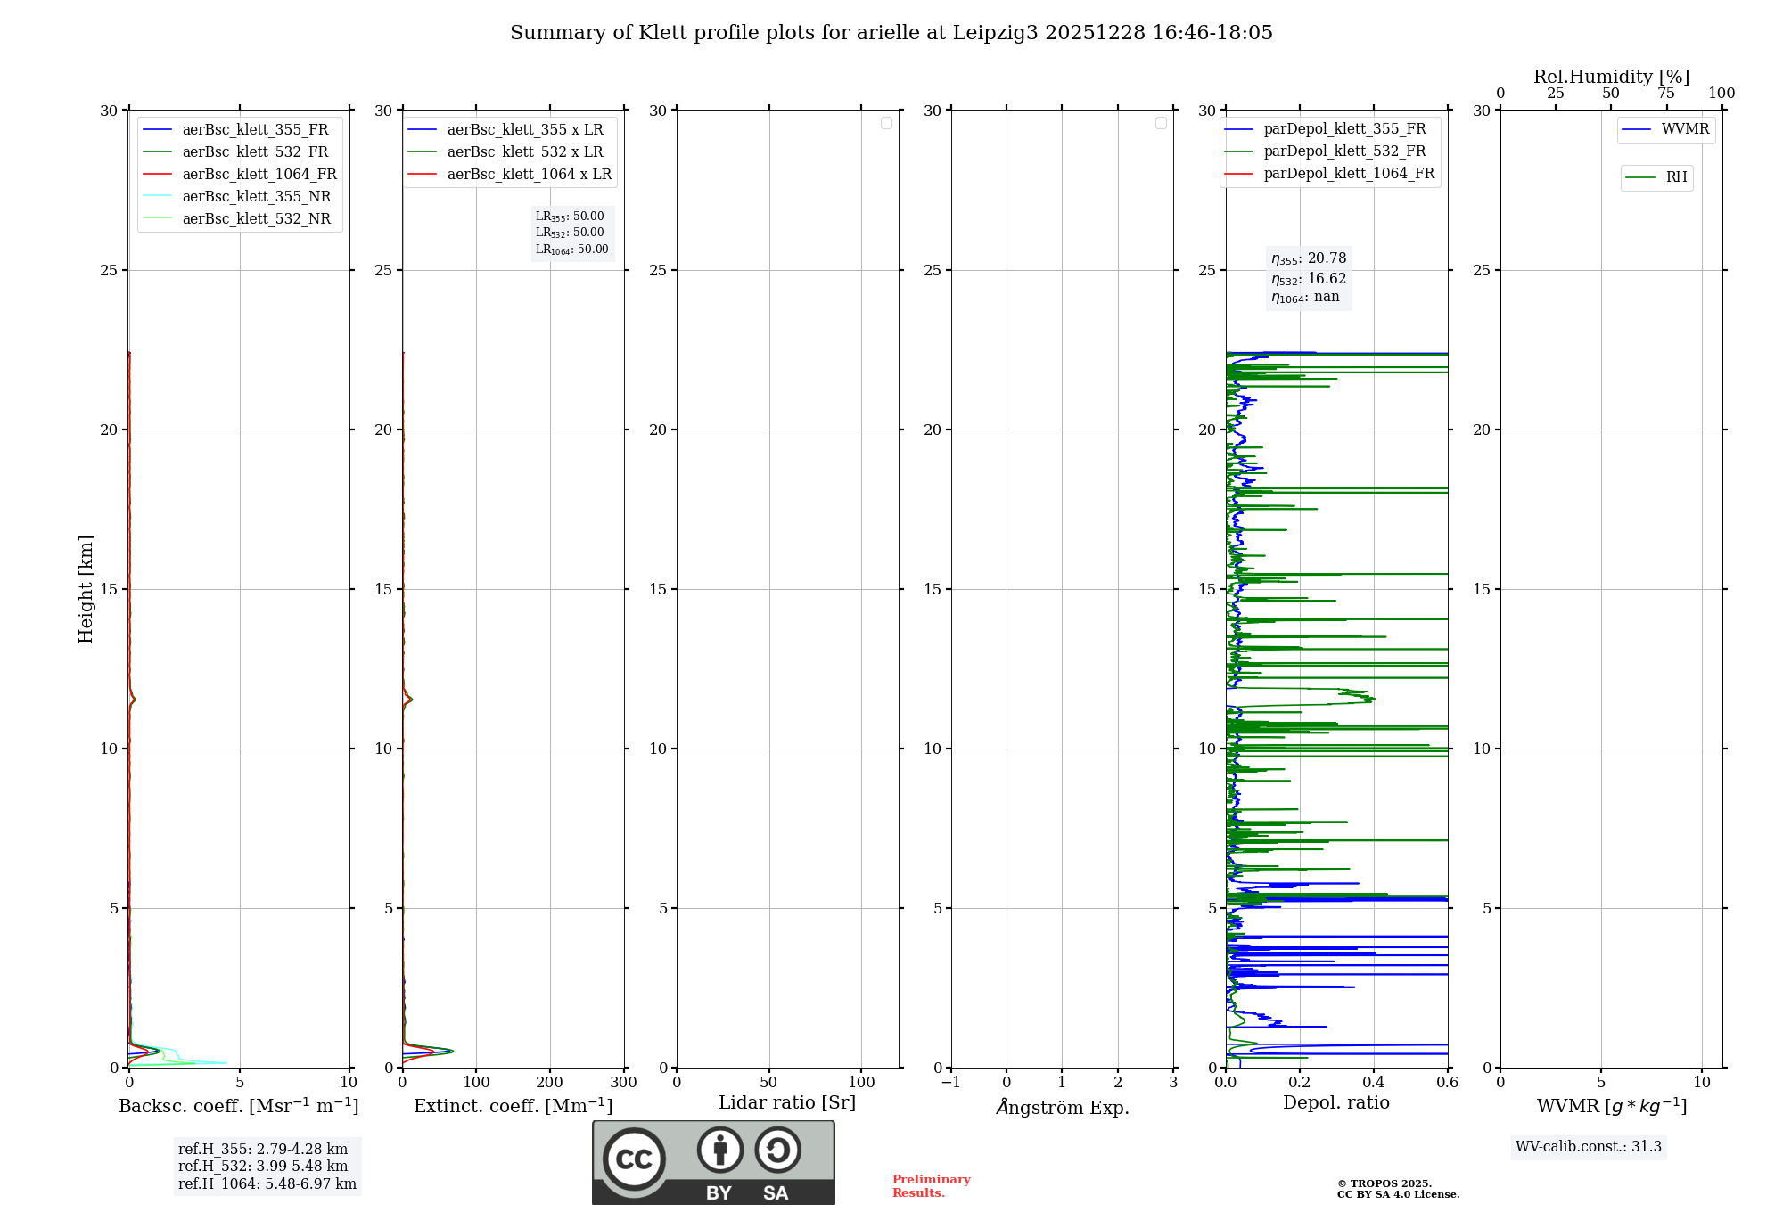Select aerBsc_klett_1064_FR legend entry

(259, 174)
